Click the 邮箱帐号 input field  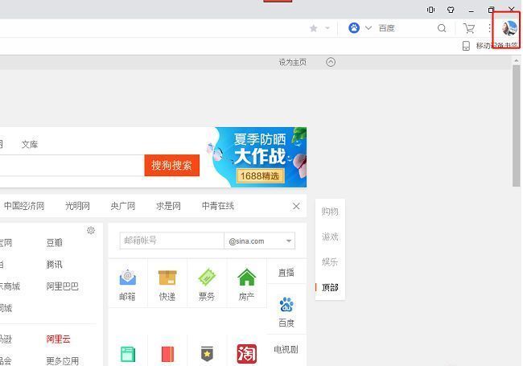click(171, 241)
